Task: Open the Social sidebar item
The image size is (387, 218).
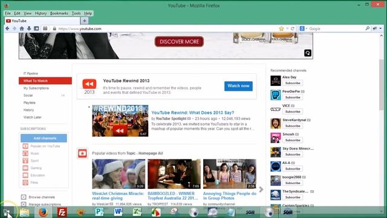Action: coord(28,96)
